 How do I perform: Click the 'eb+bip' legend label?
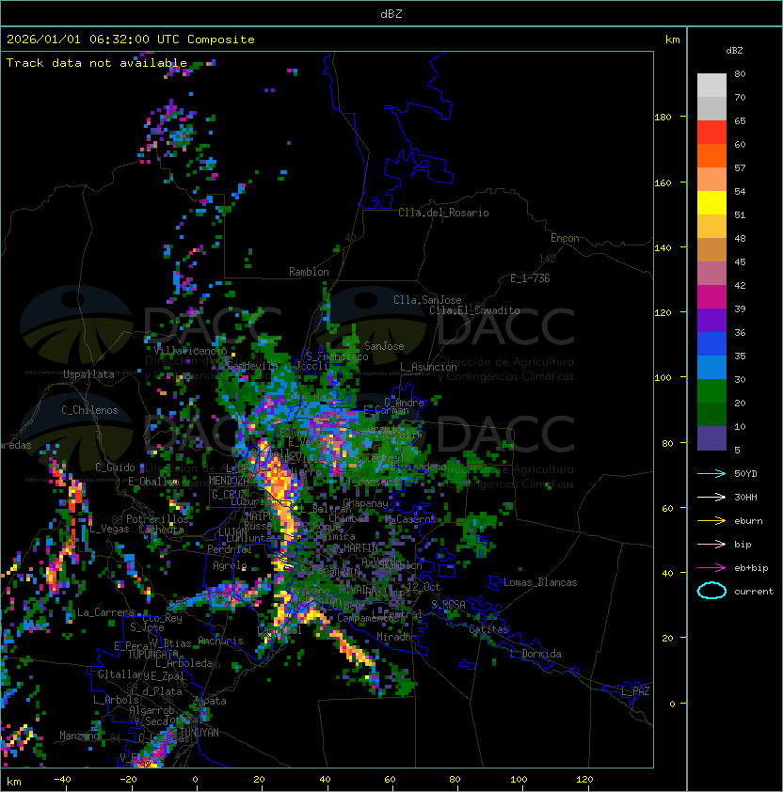coord(751,568)
